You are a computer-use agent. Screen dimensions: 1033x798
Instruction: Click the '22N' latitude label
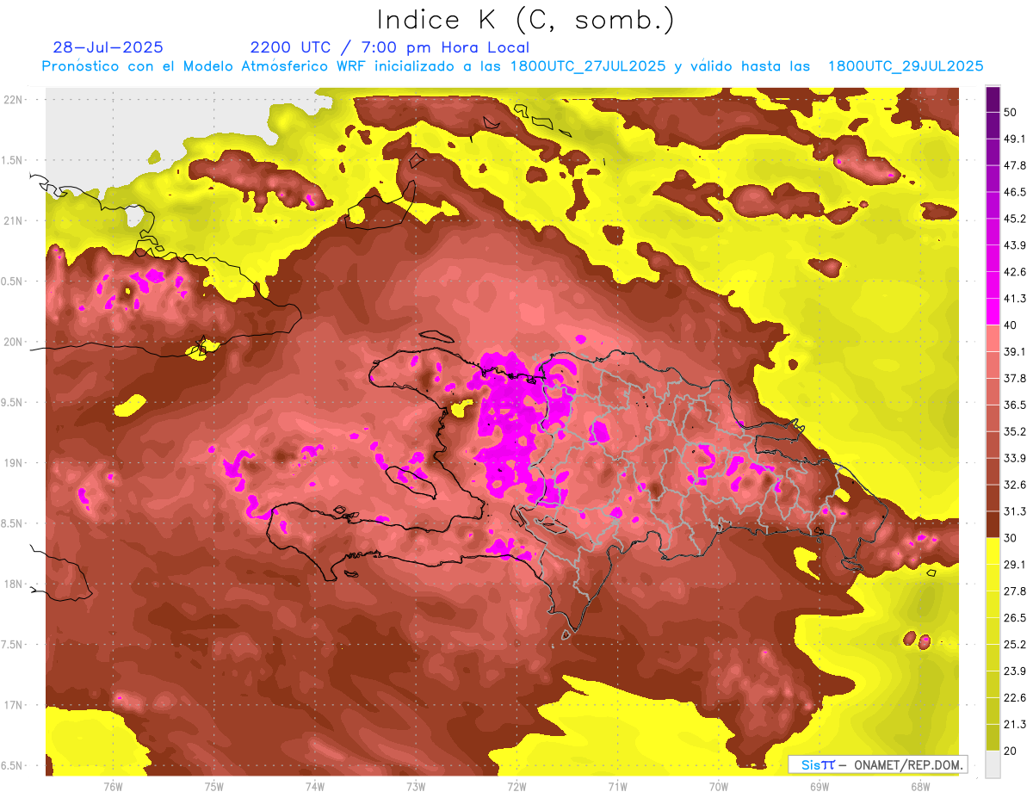coord(12,99)
